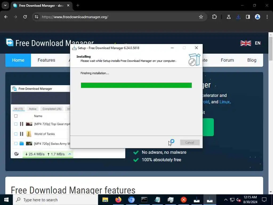Click the folder icon on Swiss Army row
This screenshot has width=273, height=205.
[x=22, y=143]
